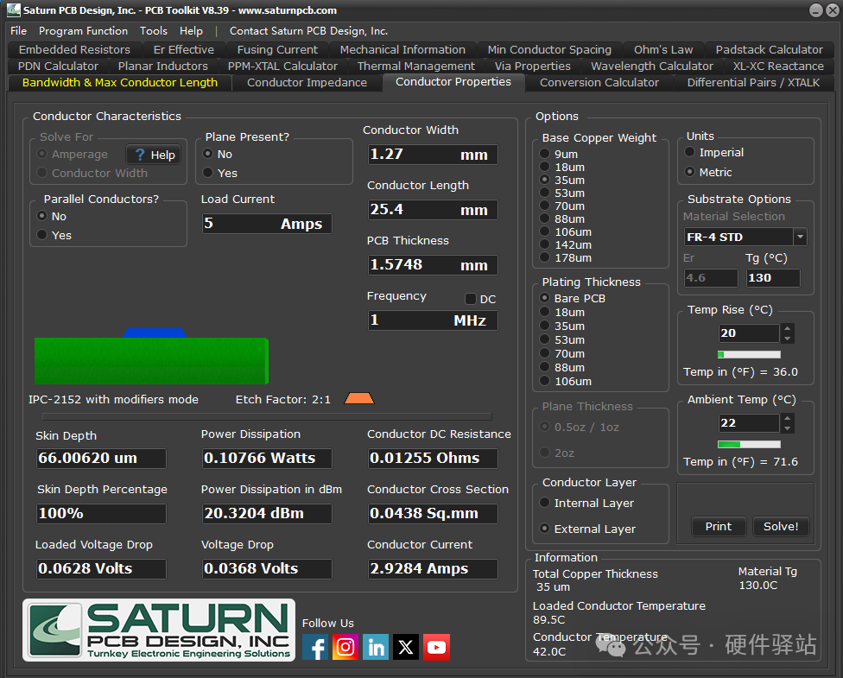Viewport: 843px width, 678px height.
Task: Click the orange etch factor trapezoid icon
Action: pos(359,398)
